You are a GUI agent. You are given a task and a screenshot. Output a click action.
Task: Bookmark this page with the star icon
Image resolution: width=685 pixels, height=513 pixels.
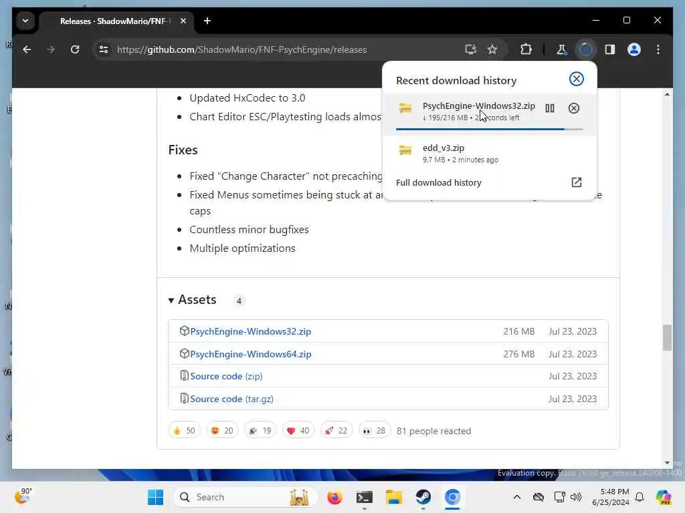[x=492, y=49]
